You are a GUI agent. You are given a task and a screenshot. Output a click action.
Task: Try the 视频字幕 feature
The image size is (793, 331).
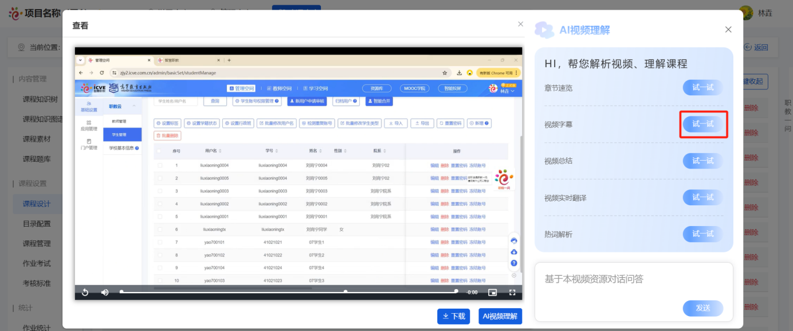(703, 124)
